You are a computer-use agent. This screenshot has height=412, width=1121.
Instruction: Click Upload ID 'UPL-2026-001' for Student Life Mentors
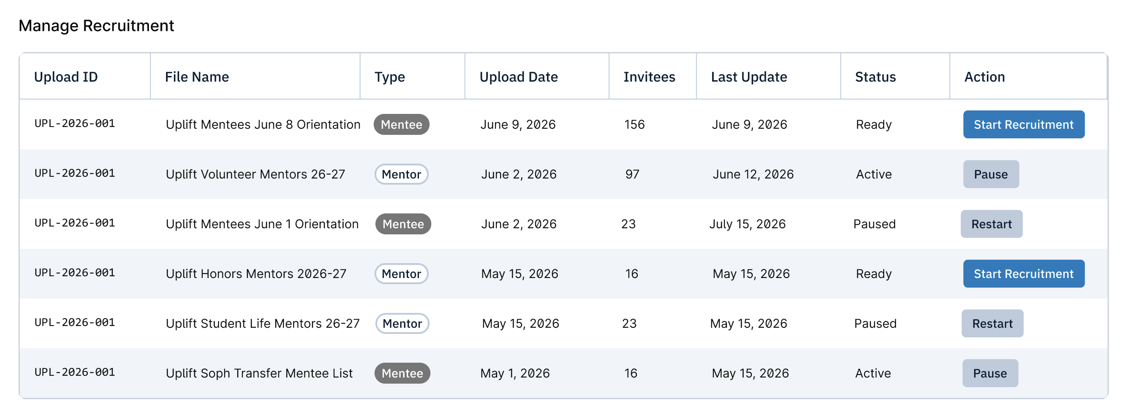75,323
